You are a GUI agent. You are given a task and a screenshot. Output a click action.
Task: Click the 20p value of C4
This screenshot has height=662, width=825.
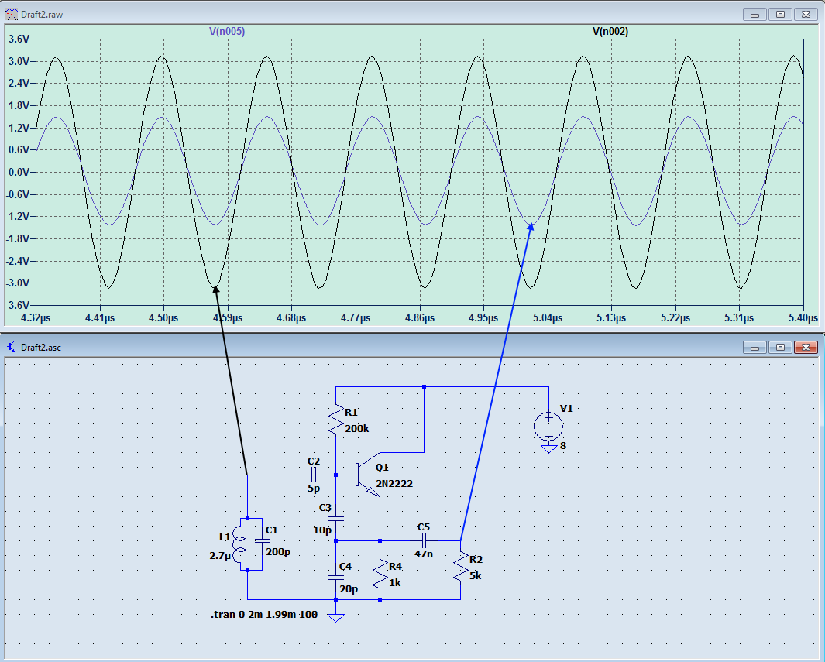click(349, 589)
